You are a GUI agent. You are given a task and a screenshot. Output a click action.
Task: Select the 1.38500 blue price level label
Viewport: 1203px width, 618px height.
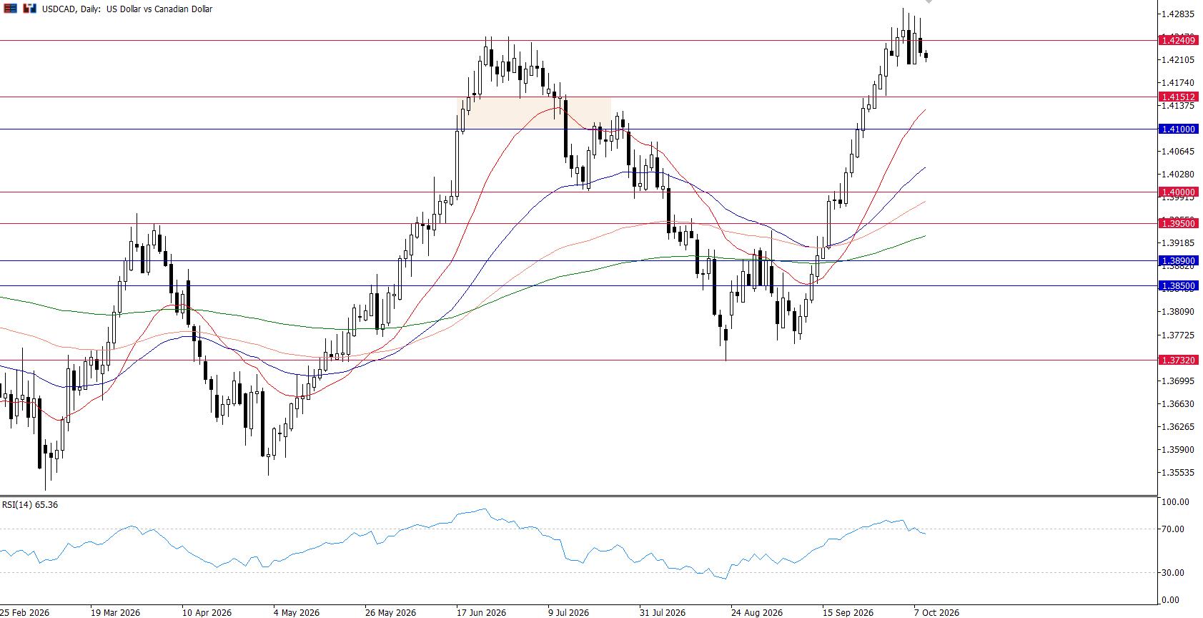click(x=1178, y=286)
